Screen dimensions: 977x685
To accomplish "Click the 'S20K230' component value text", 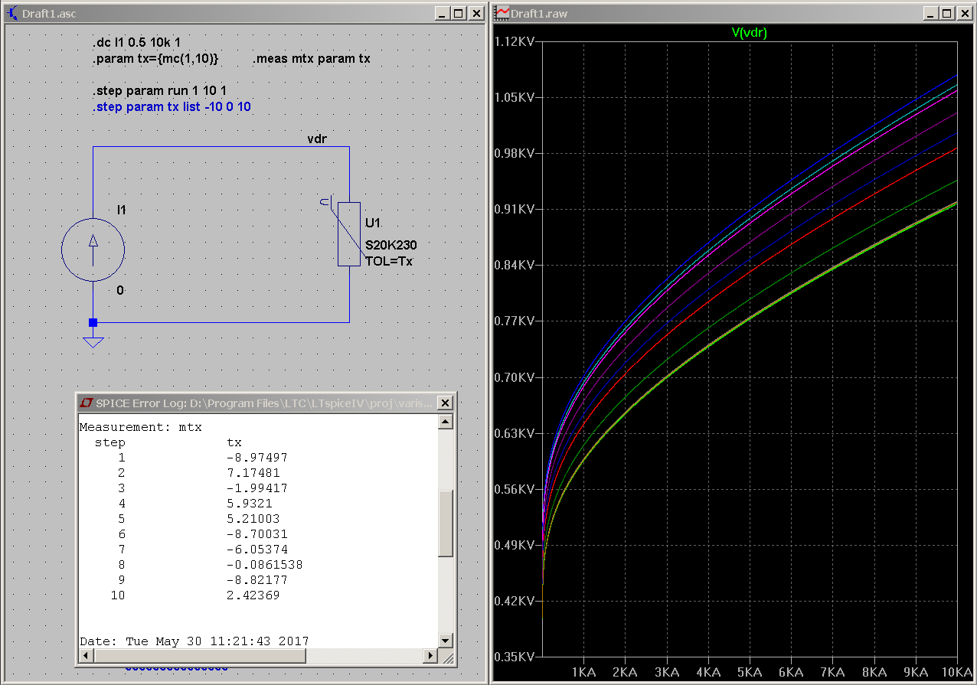I will pyautogui.click(x=391, y=245).
